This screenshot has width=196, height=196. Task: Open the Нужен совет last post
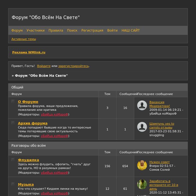click(160, 162)
